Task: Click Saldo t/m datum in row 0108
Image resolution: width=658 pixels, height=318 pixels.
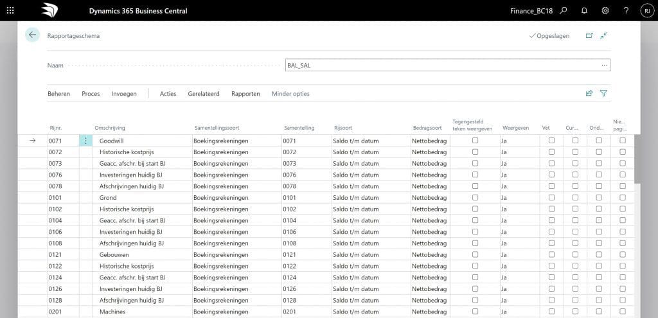Action: click(371, 243)
